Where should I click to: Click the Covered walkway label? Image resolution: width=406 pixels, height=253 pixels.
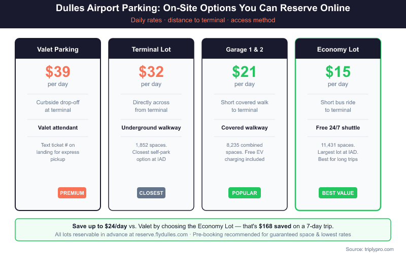245,128
